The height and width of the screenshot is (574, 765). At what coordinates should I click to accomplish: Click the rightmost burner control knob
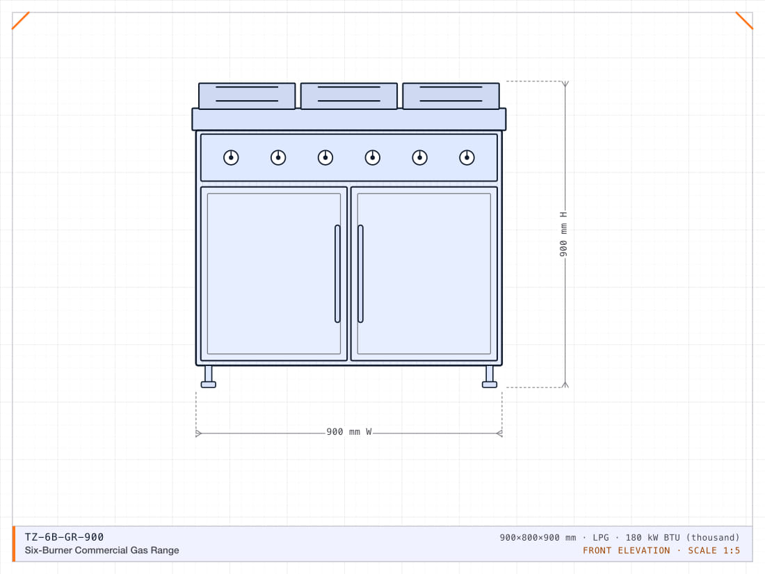467,158
